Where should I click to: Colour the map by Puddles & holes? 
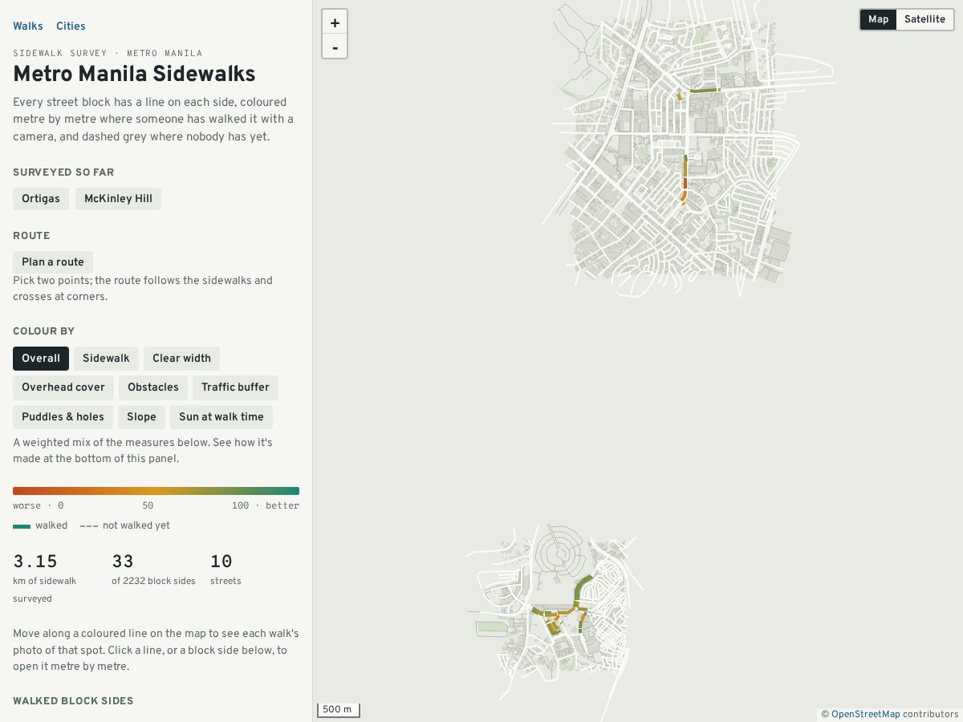point(63,417)
